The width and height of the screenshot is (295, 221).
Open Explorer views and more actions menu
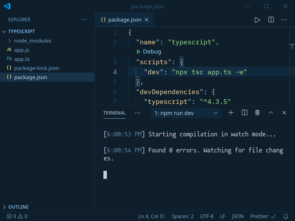pos(84,20)
